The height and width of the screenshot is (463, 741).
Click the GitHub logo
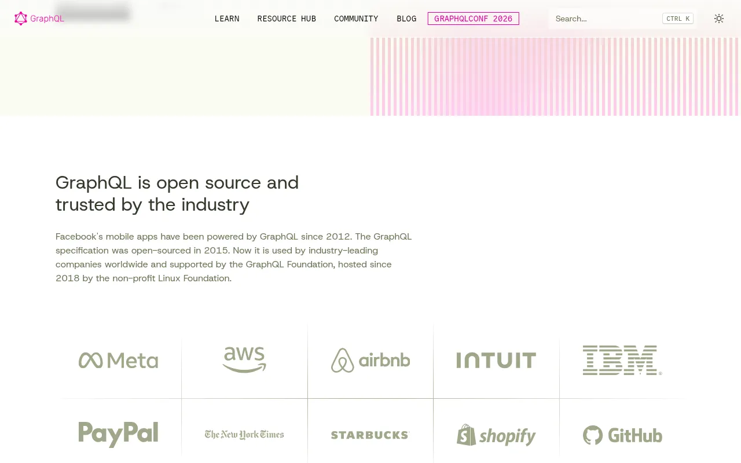pyautogui.click(x=622, y=435)
